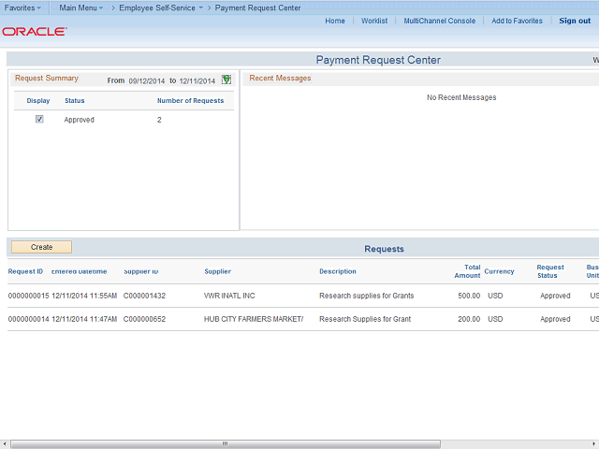The image size is (599, 449).
Task: Sort by Description column header
Action: [x=337, y=271]
